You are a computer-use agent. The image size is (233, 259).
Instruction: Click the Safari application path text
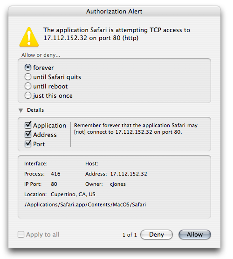pyautogui.click(x=85, y=205)
